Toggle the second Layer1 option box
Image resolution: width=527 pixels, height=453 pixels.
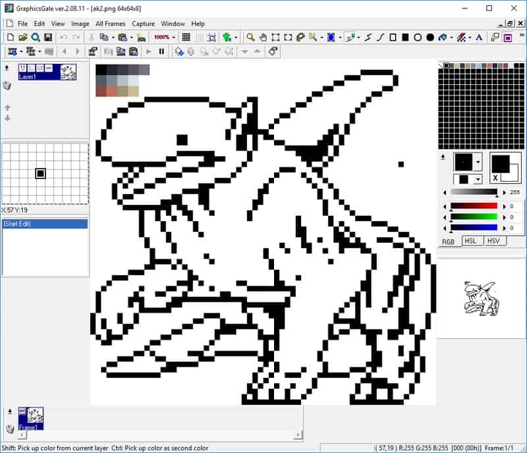[31, 68]
